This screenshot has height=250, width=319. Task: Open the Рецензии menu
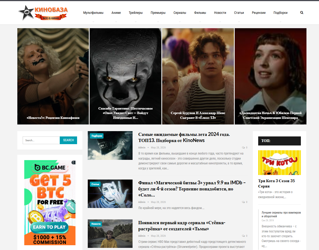pyautogui.click(x=258, y=12)
